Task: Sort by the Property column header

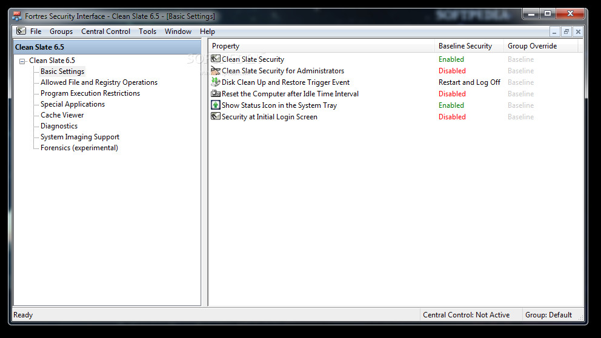Action: (x=321, y=46)
